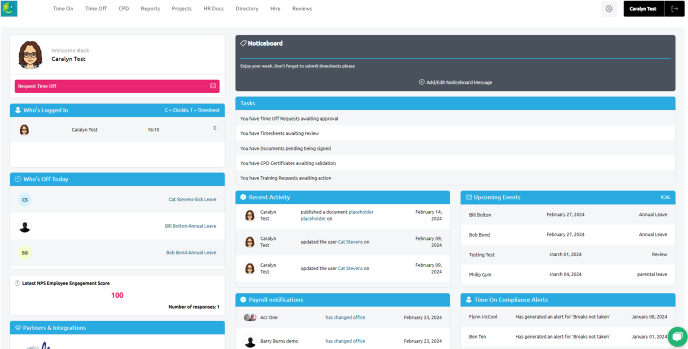
Task: Open the Cat Stevens user link in Recent Activity
Action: (350, 241)
